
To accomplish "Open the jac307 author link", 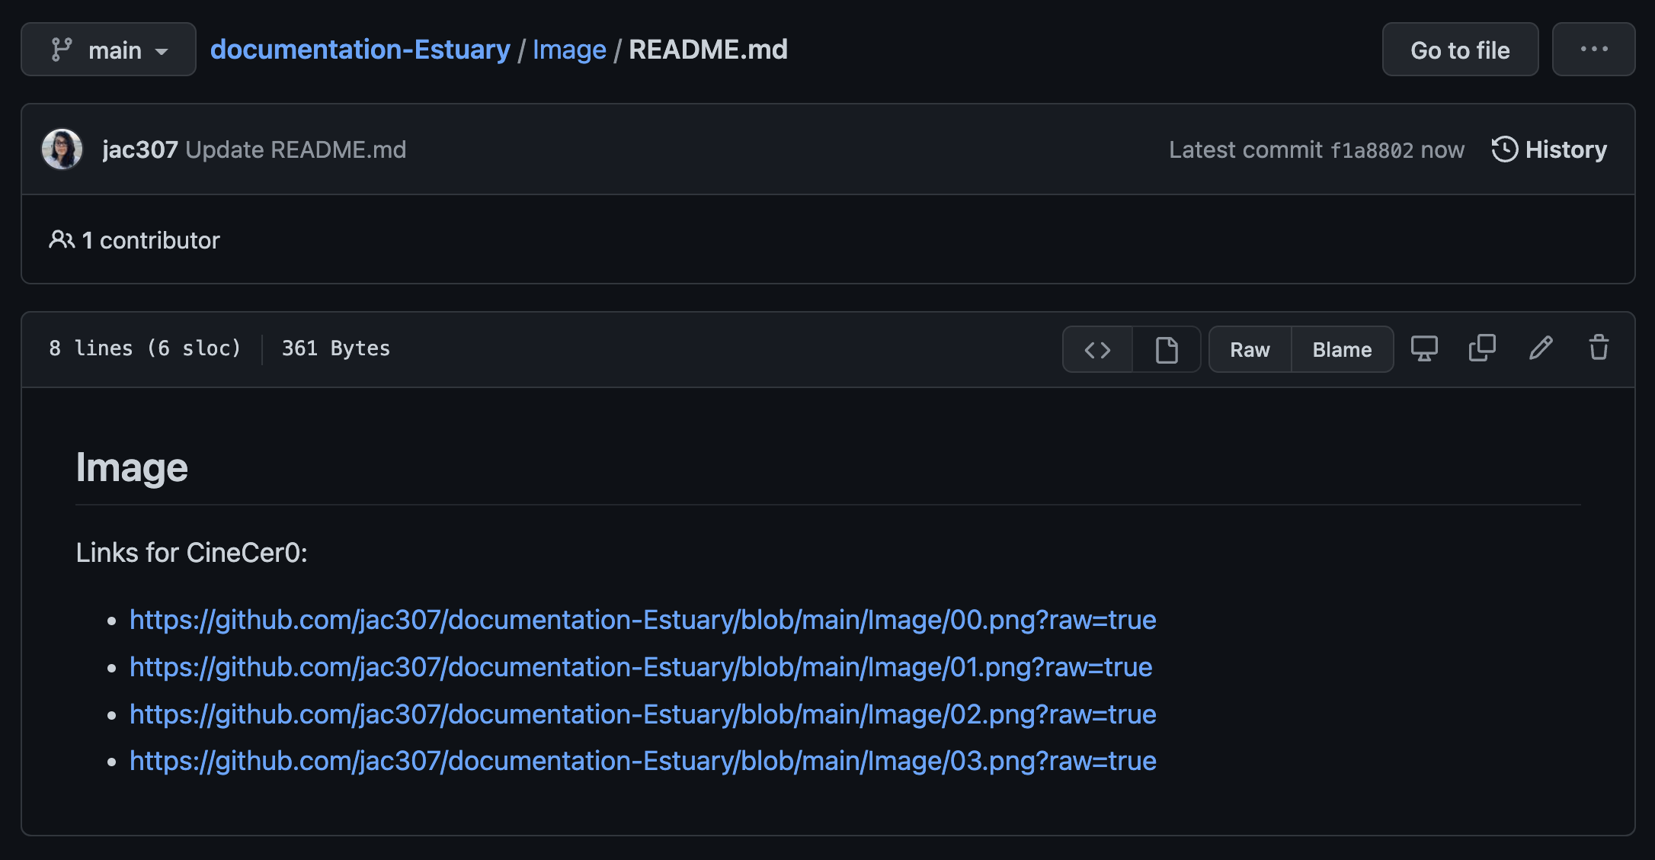I will tap(140, 149).
